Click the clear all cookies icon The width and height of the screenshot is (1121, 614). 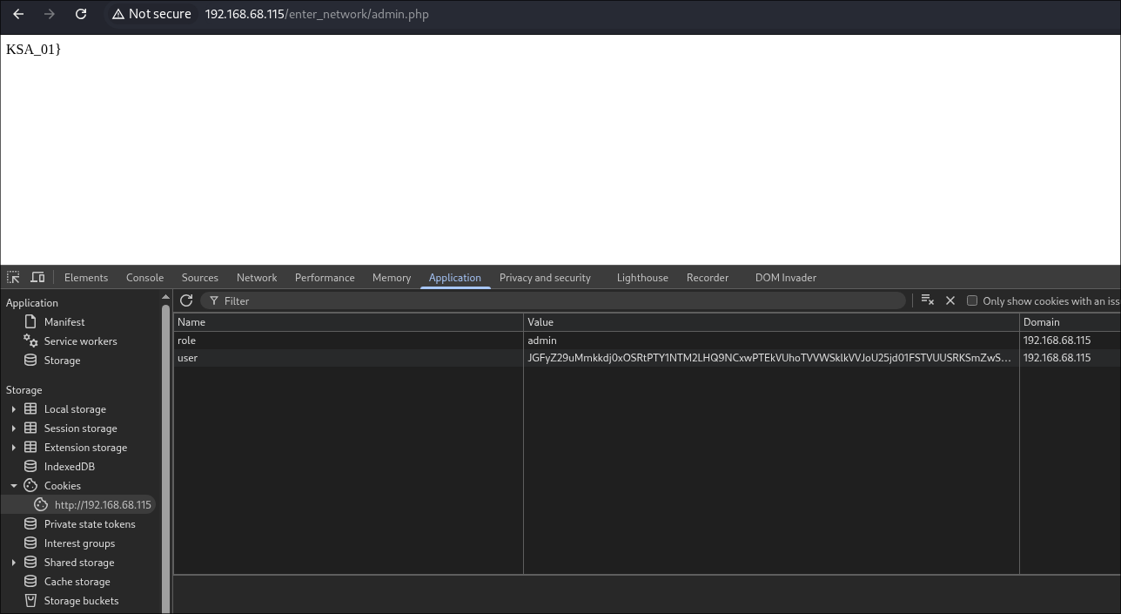(x=927, y=300)
